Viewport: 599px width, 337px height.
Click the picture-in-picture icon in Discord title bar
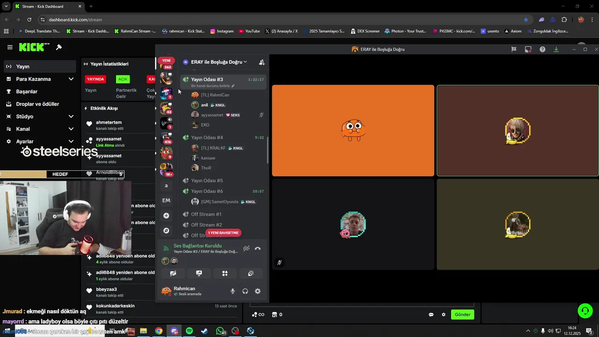pos(528,49)
